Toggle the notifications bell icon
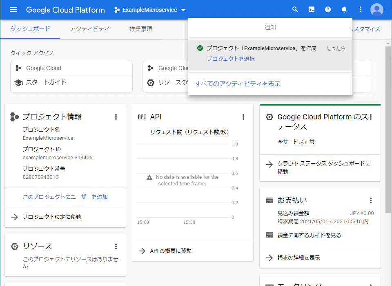This screenshot has height=286, width=392. 344,10
